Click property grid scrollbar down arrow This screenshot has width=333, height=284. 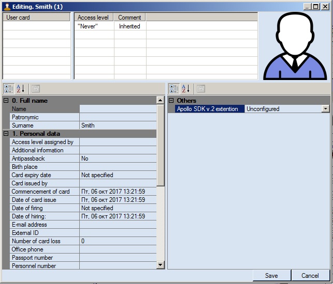coord(161,264)
